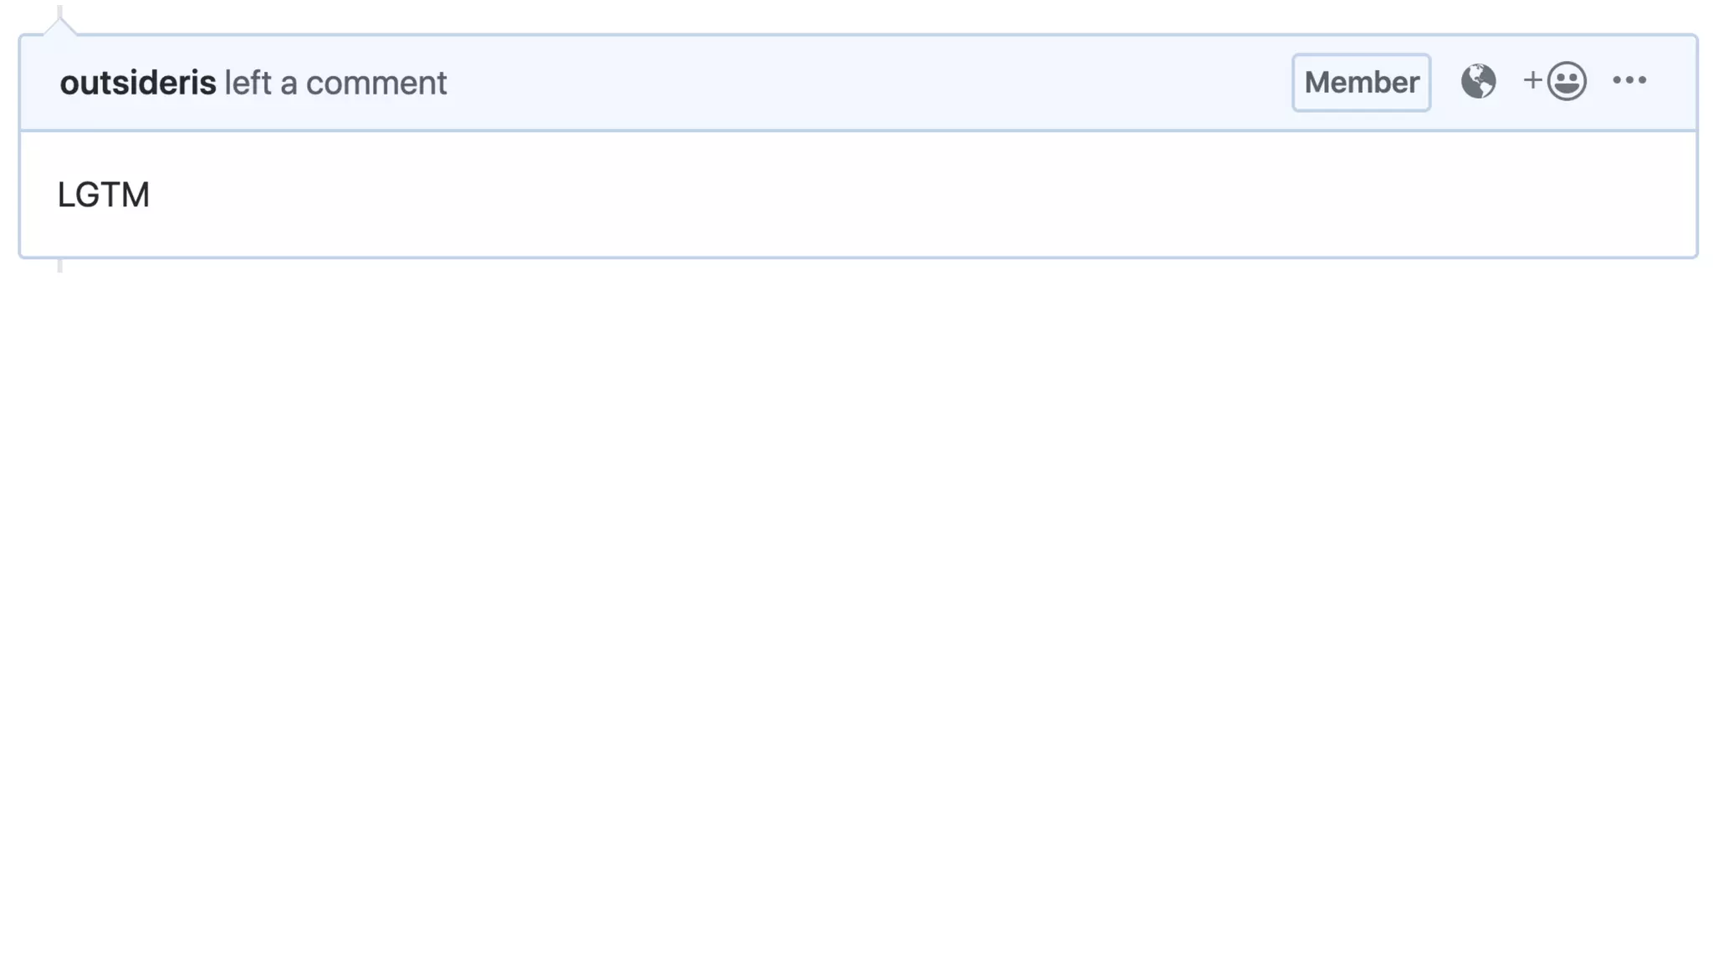Viewport: 1713px width, 963px height.
Task: Click the smiley face emoji icon
Action: coord(1567,81)
